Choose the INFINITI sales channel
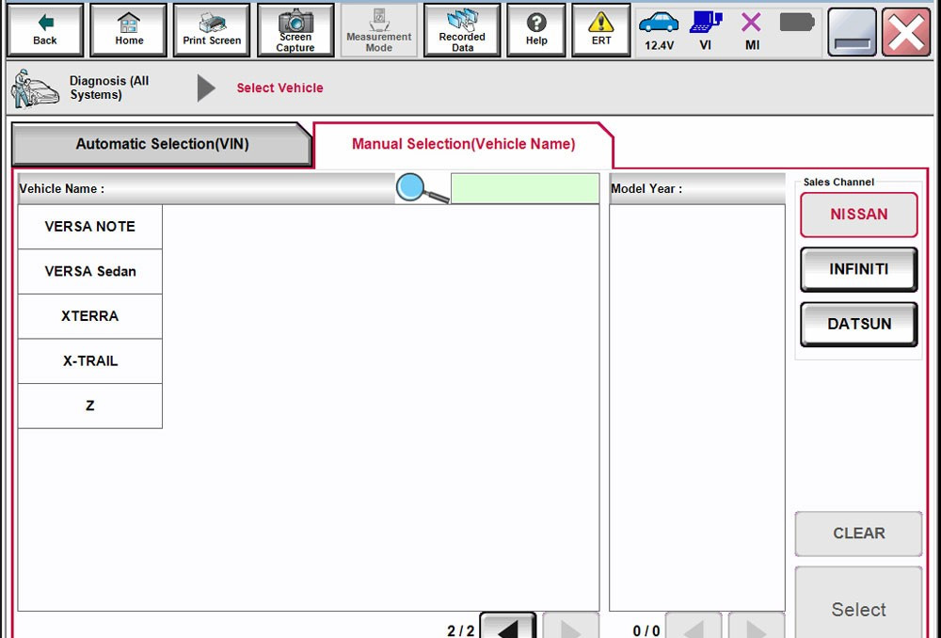 (858, 269)
